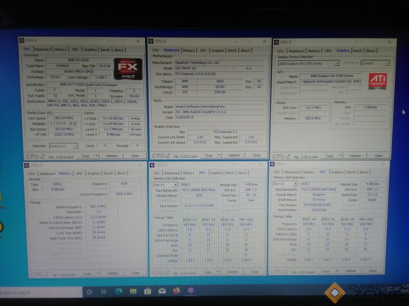Select the code name value "Zambezi"
This screenshot has width=409, height=306.
click(x=63, y=66)
